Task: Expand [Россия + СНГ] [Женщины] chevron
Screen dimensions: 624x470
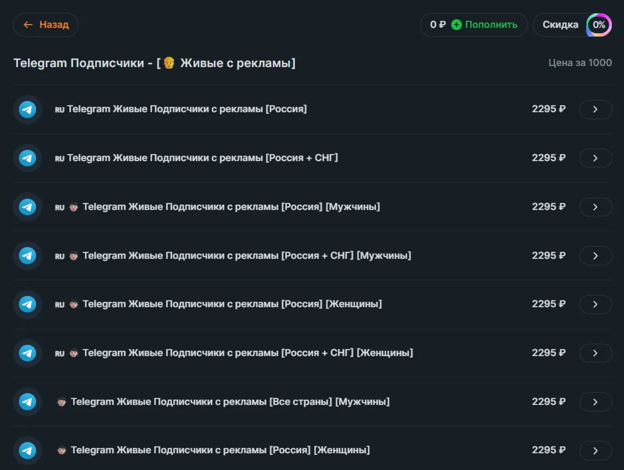Action: click(x=596, y=353)
